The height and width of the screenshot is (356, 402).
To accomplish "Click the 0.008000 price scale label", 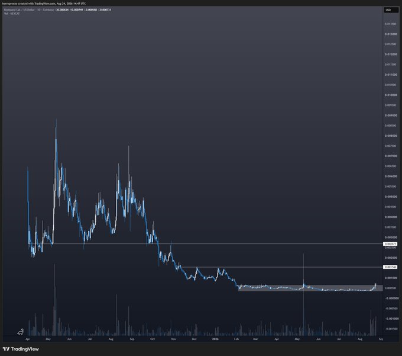I will click(x=390, y=136).
